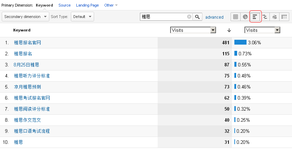
Task: Switch to pivot table view icon
Action: click(284, 17)
